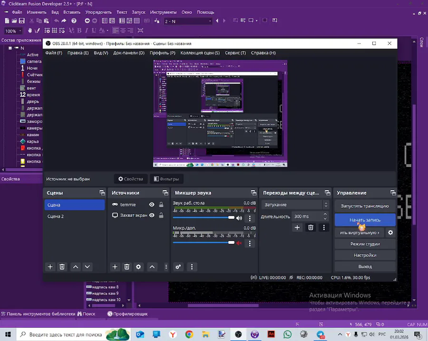The width and height of the screenshot is (428, 341).
Task: Delete selected scene with trash icon
Action: [x=62, y=267]
